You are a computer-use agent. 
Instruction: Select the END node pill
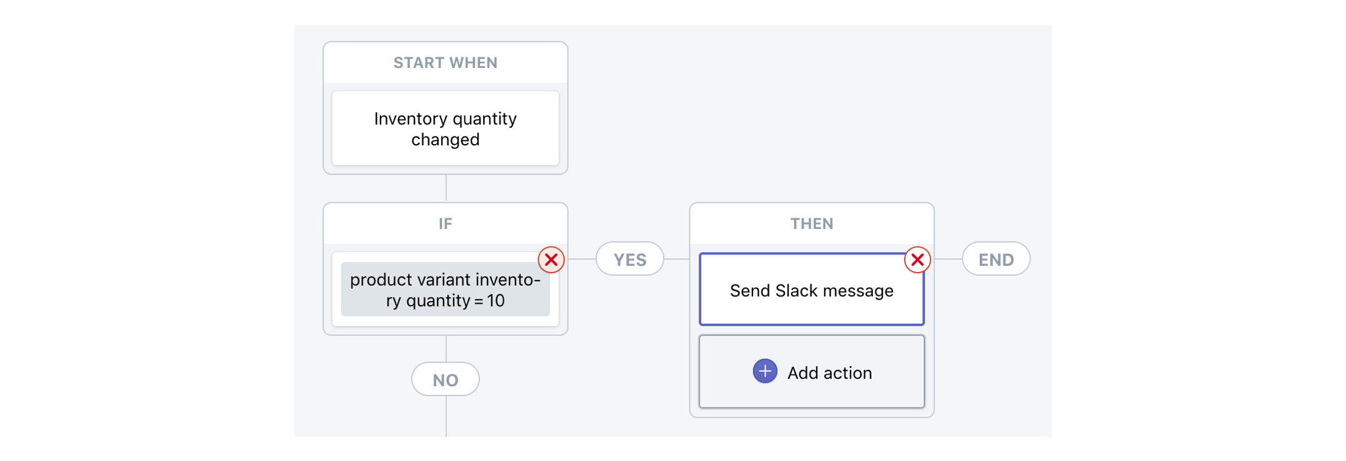pos(996,259)
